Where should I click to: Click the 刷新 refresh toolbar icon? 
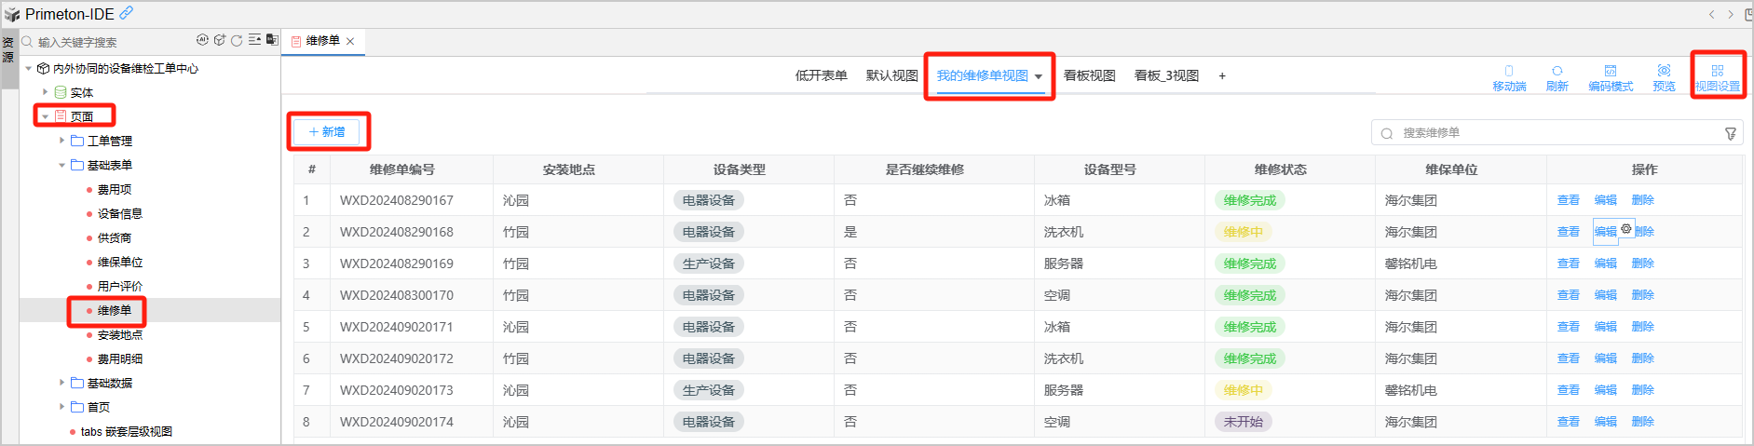tap(1557, 76)
